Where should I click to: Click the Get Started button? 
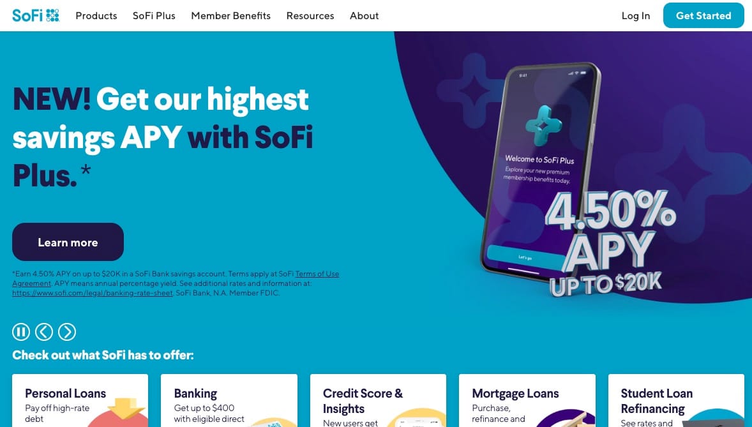[703, 15]
